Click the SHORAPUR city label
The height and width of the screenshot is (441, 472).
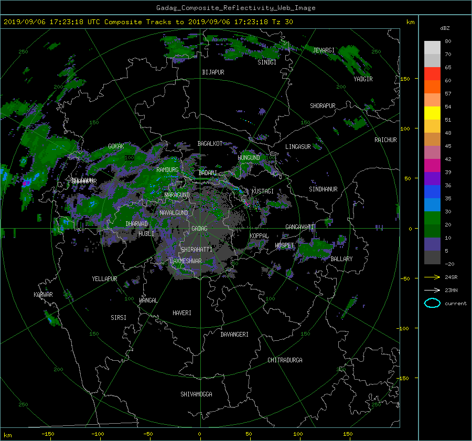(323, 106)
